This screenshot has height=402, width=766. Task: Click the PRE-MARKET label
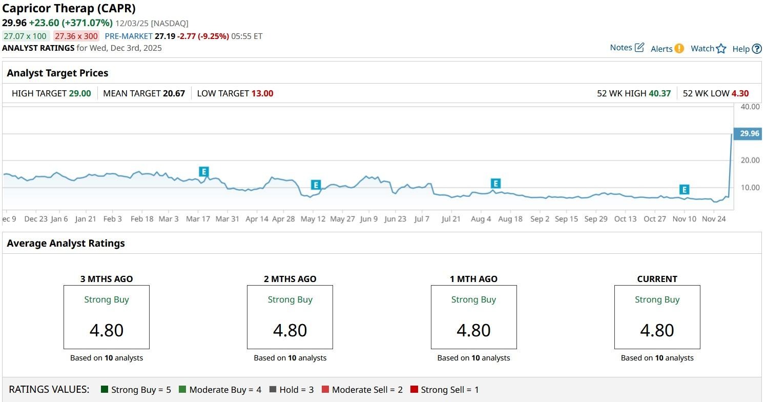coord(128,36)
